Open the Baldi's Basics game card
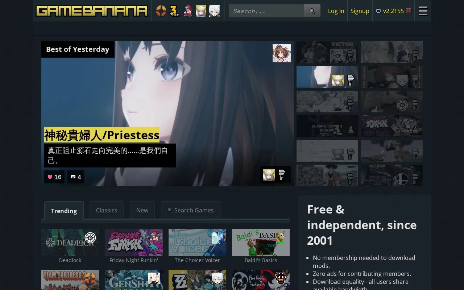The image size is (464, 290). 261,246
